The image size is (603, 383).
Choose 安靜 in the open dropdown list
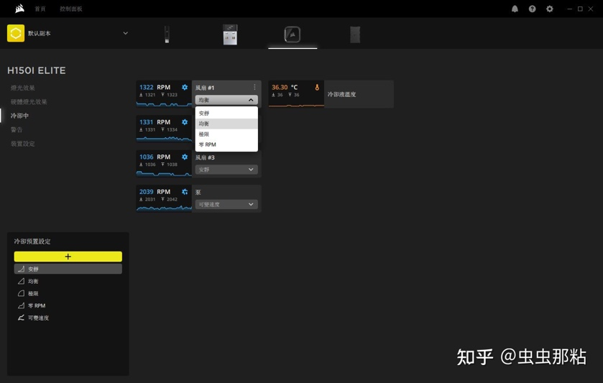click(x=226, y=113)
